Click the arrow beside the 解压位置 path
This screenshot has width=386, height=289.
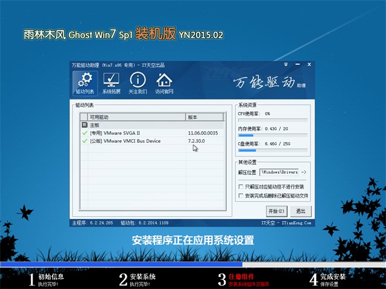point(303,172)
